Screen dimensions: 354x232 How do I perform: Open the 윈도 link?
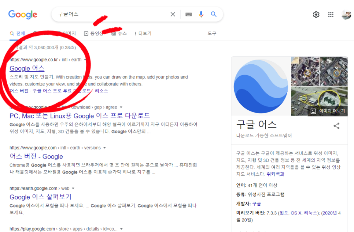click(284, 213)
